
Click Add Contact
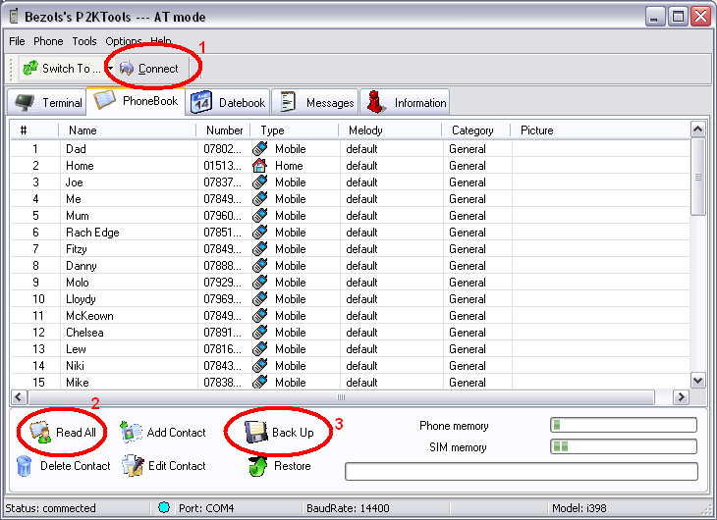[163, 433]
